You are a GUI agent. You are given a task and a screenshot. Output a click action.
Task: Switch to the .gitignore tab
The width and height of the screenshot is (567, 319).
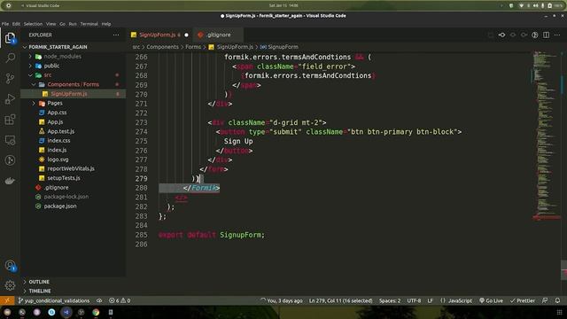click(x=219, y=35)
